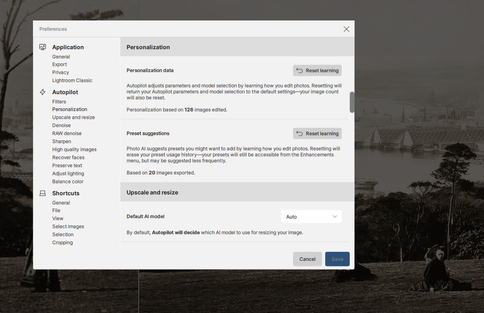Open Privacy preferences
Image resolution: width=484 pixels, height=313 pixels.
(x=61, y=72)
